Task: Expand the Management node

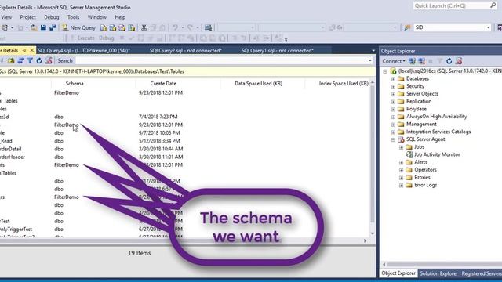Action: tap(393, 125)
